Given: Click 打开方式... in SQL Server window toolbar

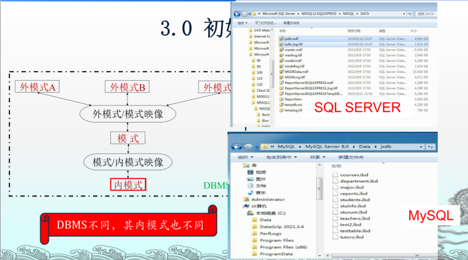Looking at the screenshot, I should coord(266,23).
